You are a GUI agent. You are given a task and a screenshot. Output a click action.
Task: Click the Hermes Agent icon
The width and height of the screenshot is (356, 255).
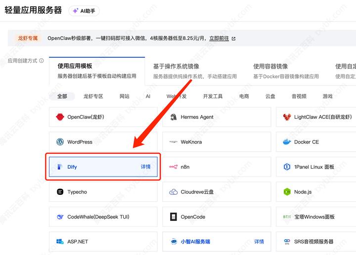pyautogui.click(x=174, y=117)
